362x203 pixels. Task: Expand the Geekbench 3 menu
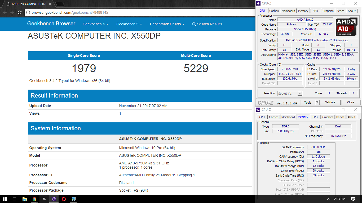click(129, 24)
